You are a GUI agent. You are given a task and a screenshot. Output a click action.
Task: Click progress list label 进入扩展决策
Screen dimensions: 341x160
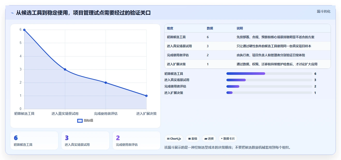coord(174,93)
